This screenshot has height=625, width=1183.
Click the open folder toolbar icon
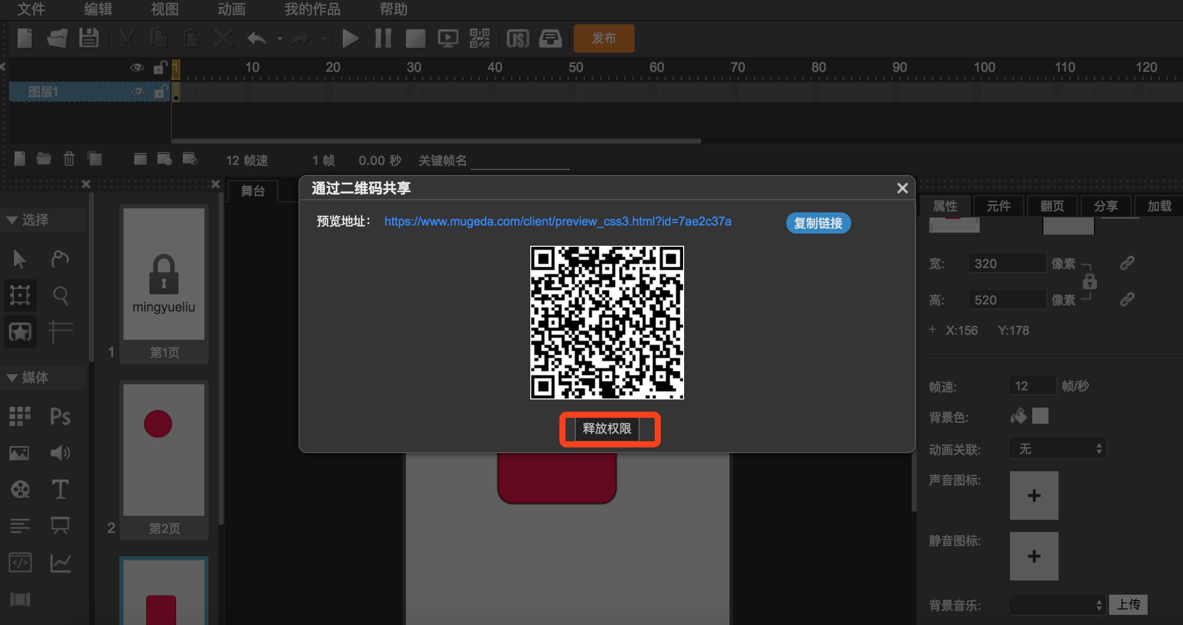coord(57,38)
